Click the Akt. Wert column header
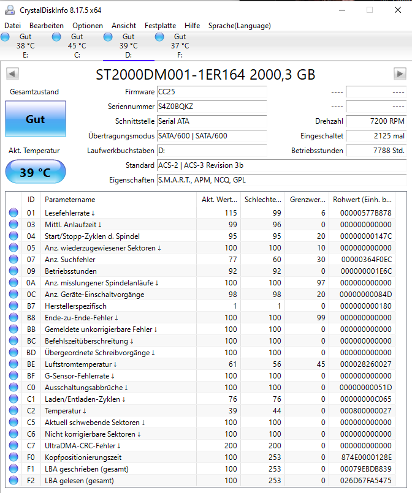 point(218,199)
